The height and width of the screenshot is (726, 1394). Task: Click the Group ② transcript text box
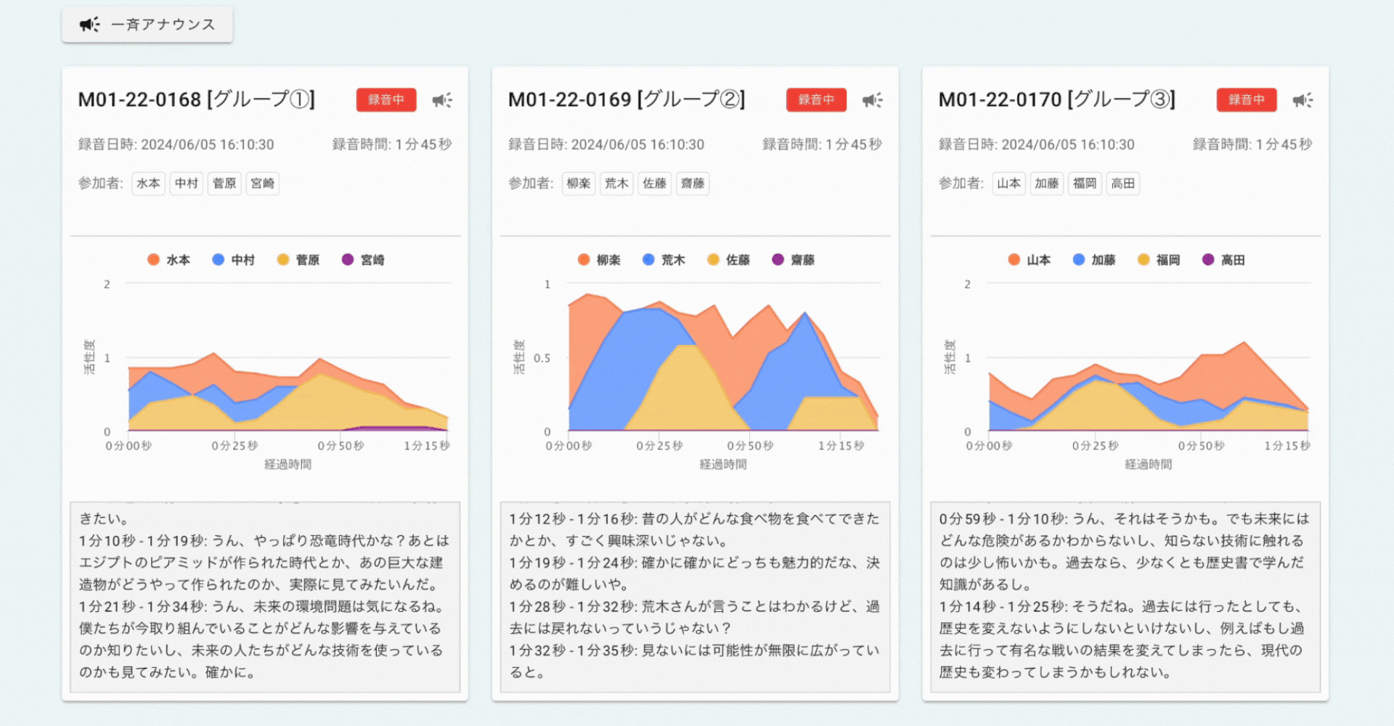pyautogui.click(x=695, y=596)
